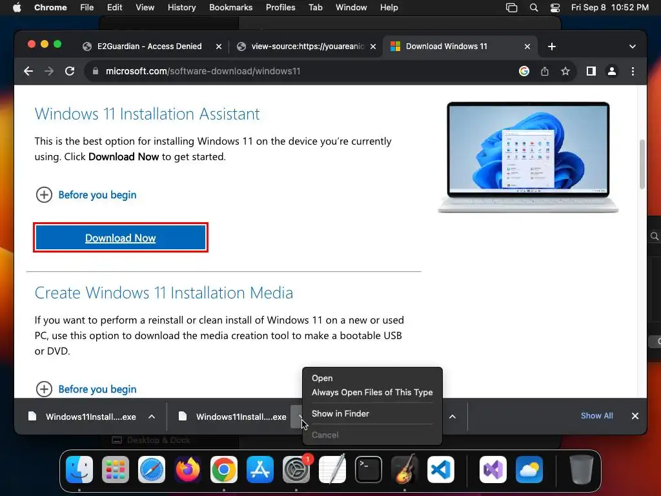The image size is (661, 496).
Task: Open the first Windows11Install exe download
Action: 82,417
